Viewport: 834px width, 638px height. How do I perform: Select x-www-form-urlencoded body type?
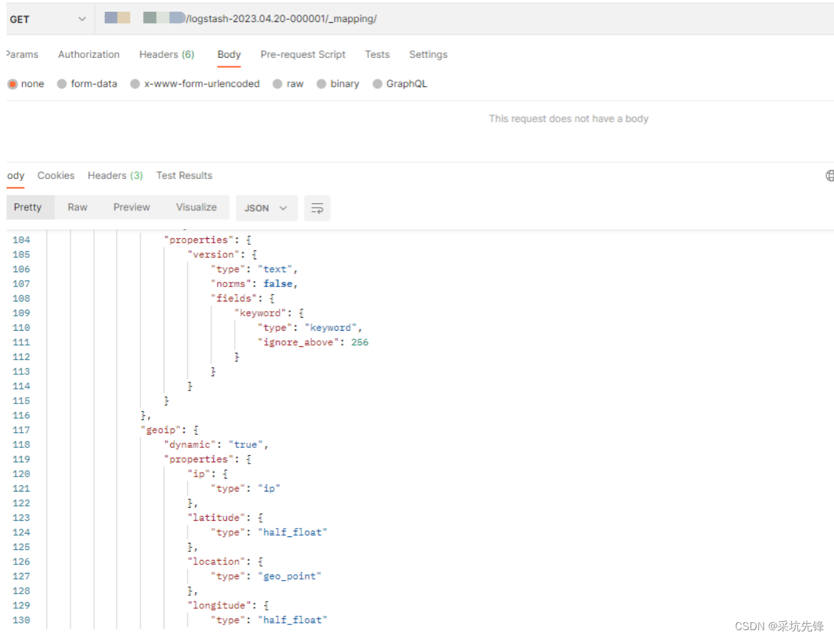[195, 84]
